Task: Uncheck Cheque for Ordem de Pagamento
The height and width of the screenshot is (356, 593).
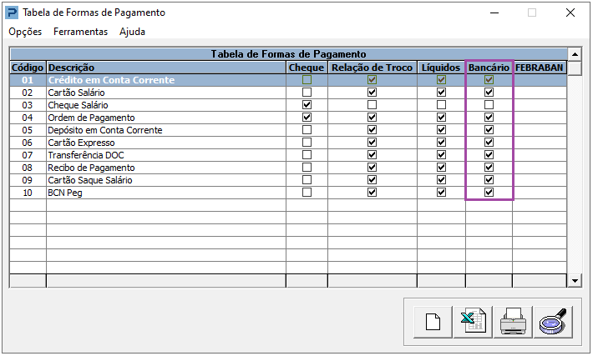Action: (x=307, y=117)
